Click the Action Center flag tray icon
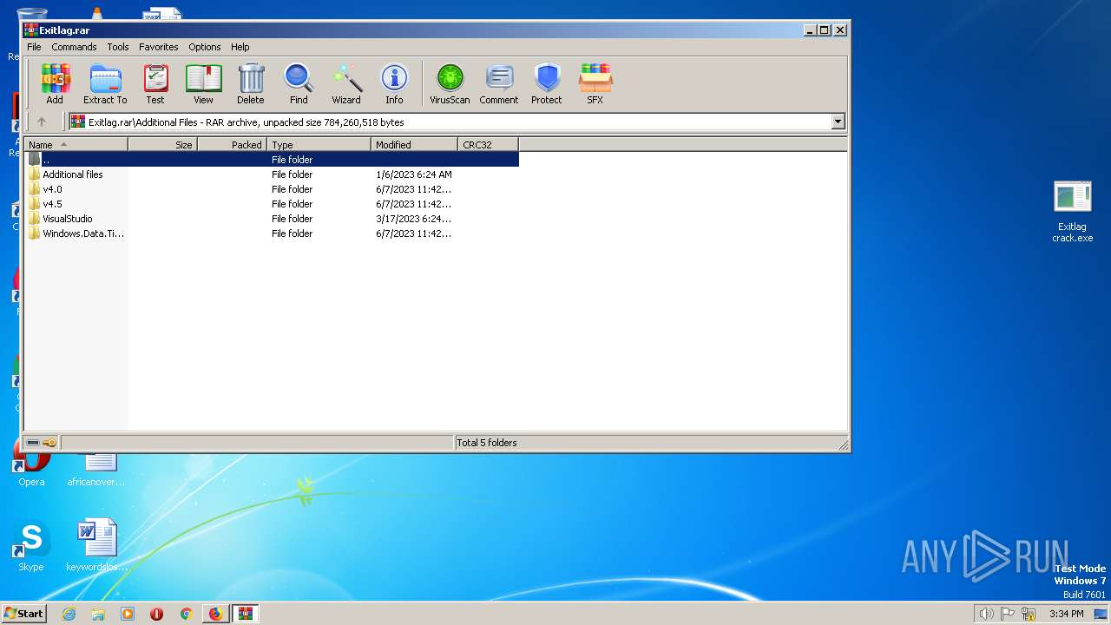This screenshot has width=1111, height=625. tap(1009, 614)
